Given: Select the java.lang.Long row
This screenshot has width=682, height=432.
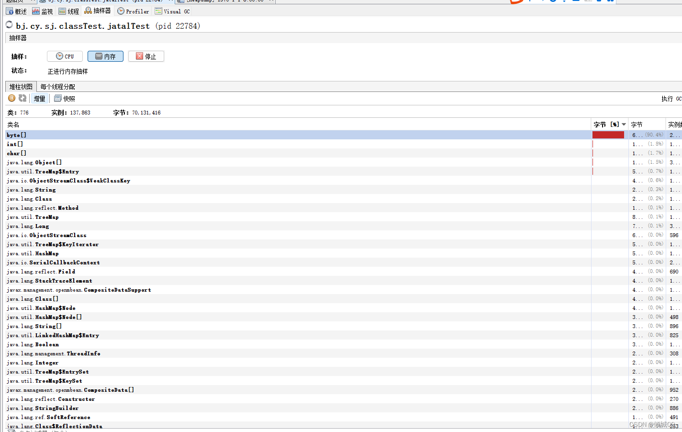Looking at the screenshot, I should pos(344,226).
